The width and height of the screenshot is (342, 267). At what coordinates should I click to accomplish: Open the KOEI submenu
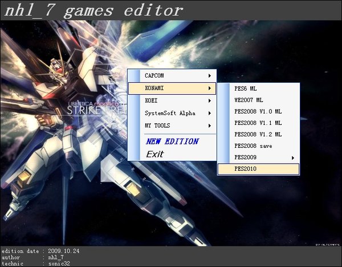point(172,100)
